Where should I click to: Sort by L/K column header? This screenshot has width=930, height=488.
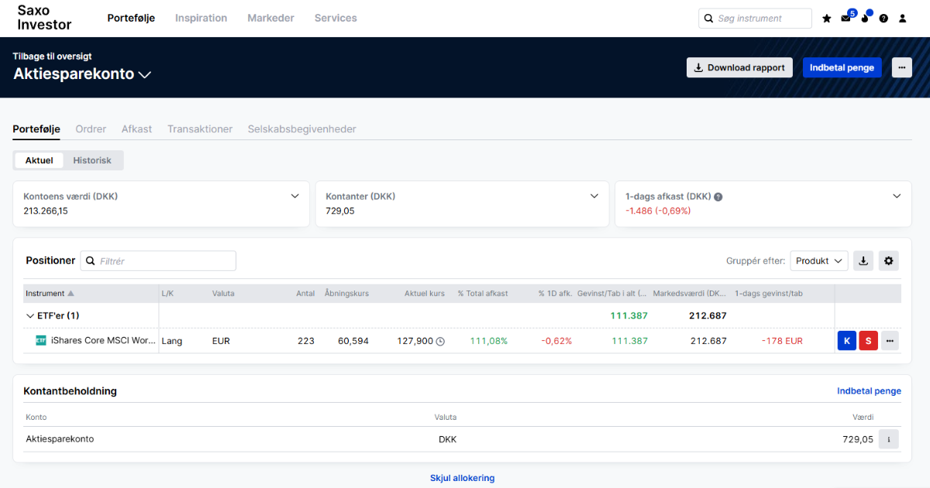click(167, 294)
